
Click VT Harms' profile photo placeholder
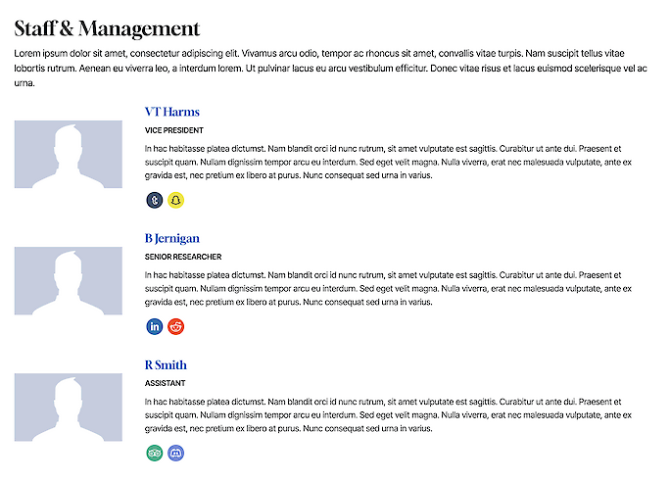click(x=69, y=155)
